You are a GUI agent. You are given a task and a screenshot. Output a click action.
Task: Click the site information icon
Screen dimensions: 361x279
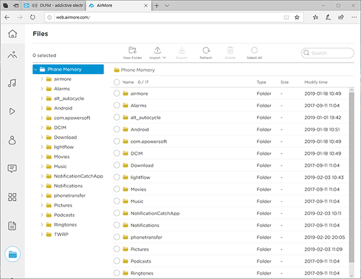tap(49, 17)
